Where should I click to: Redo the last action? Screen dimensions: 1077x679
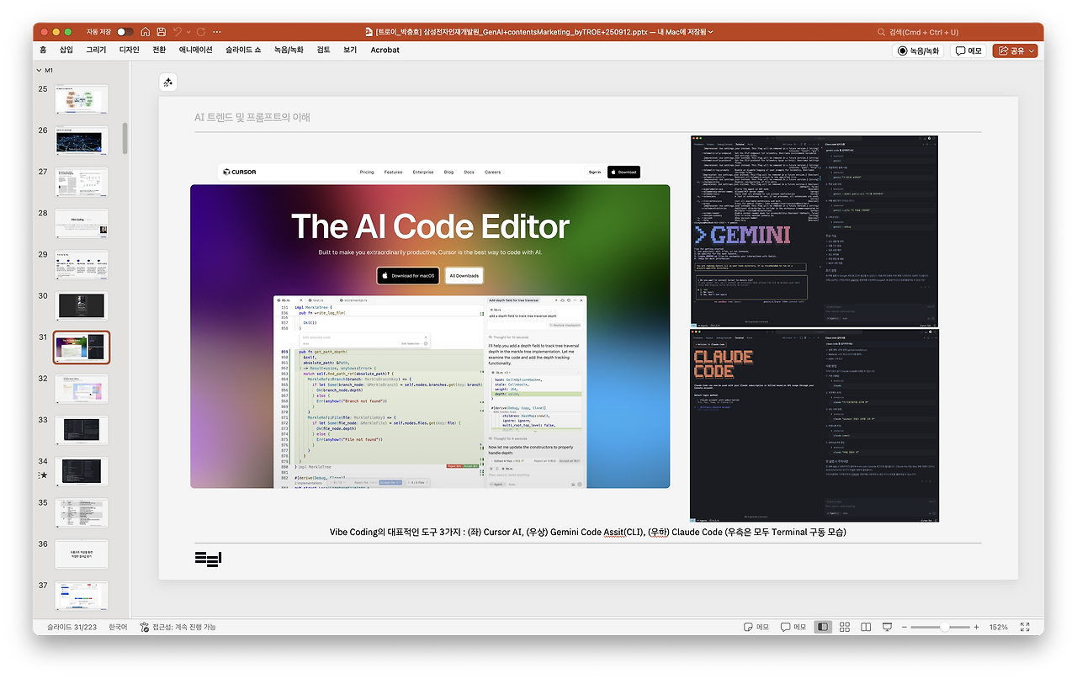pyautogui.click(x=201, y=32)
